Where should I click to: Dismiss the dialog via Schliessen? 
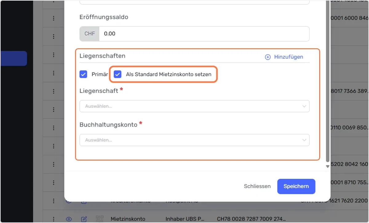click(257, 186)
